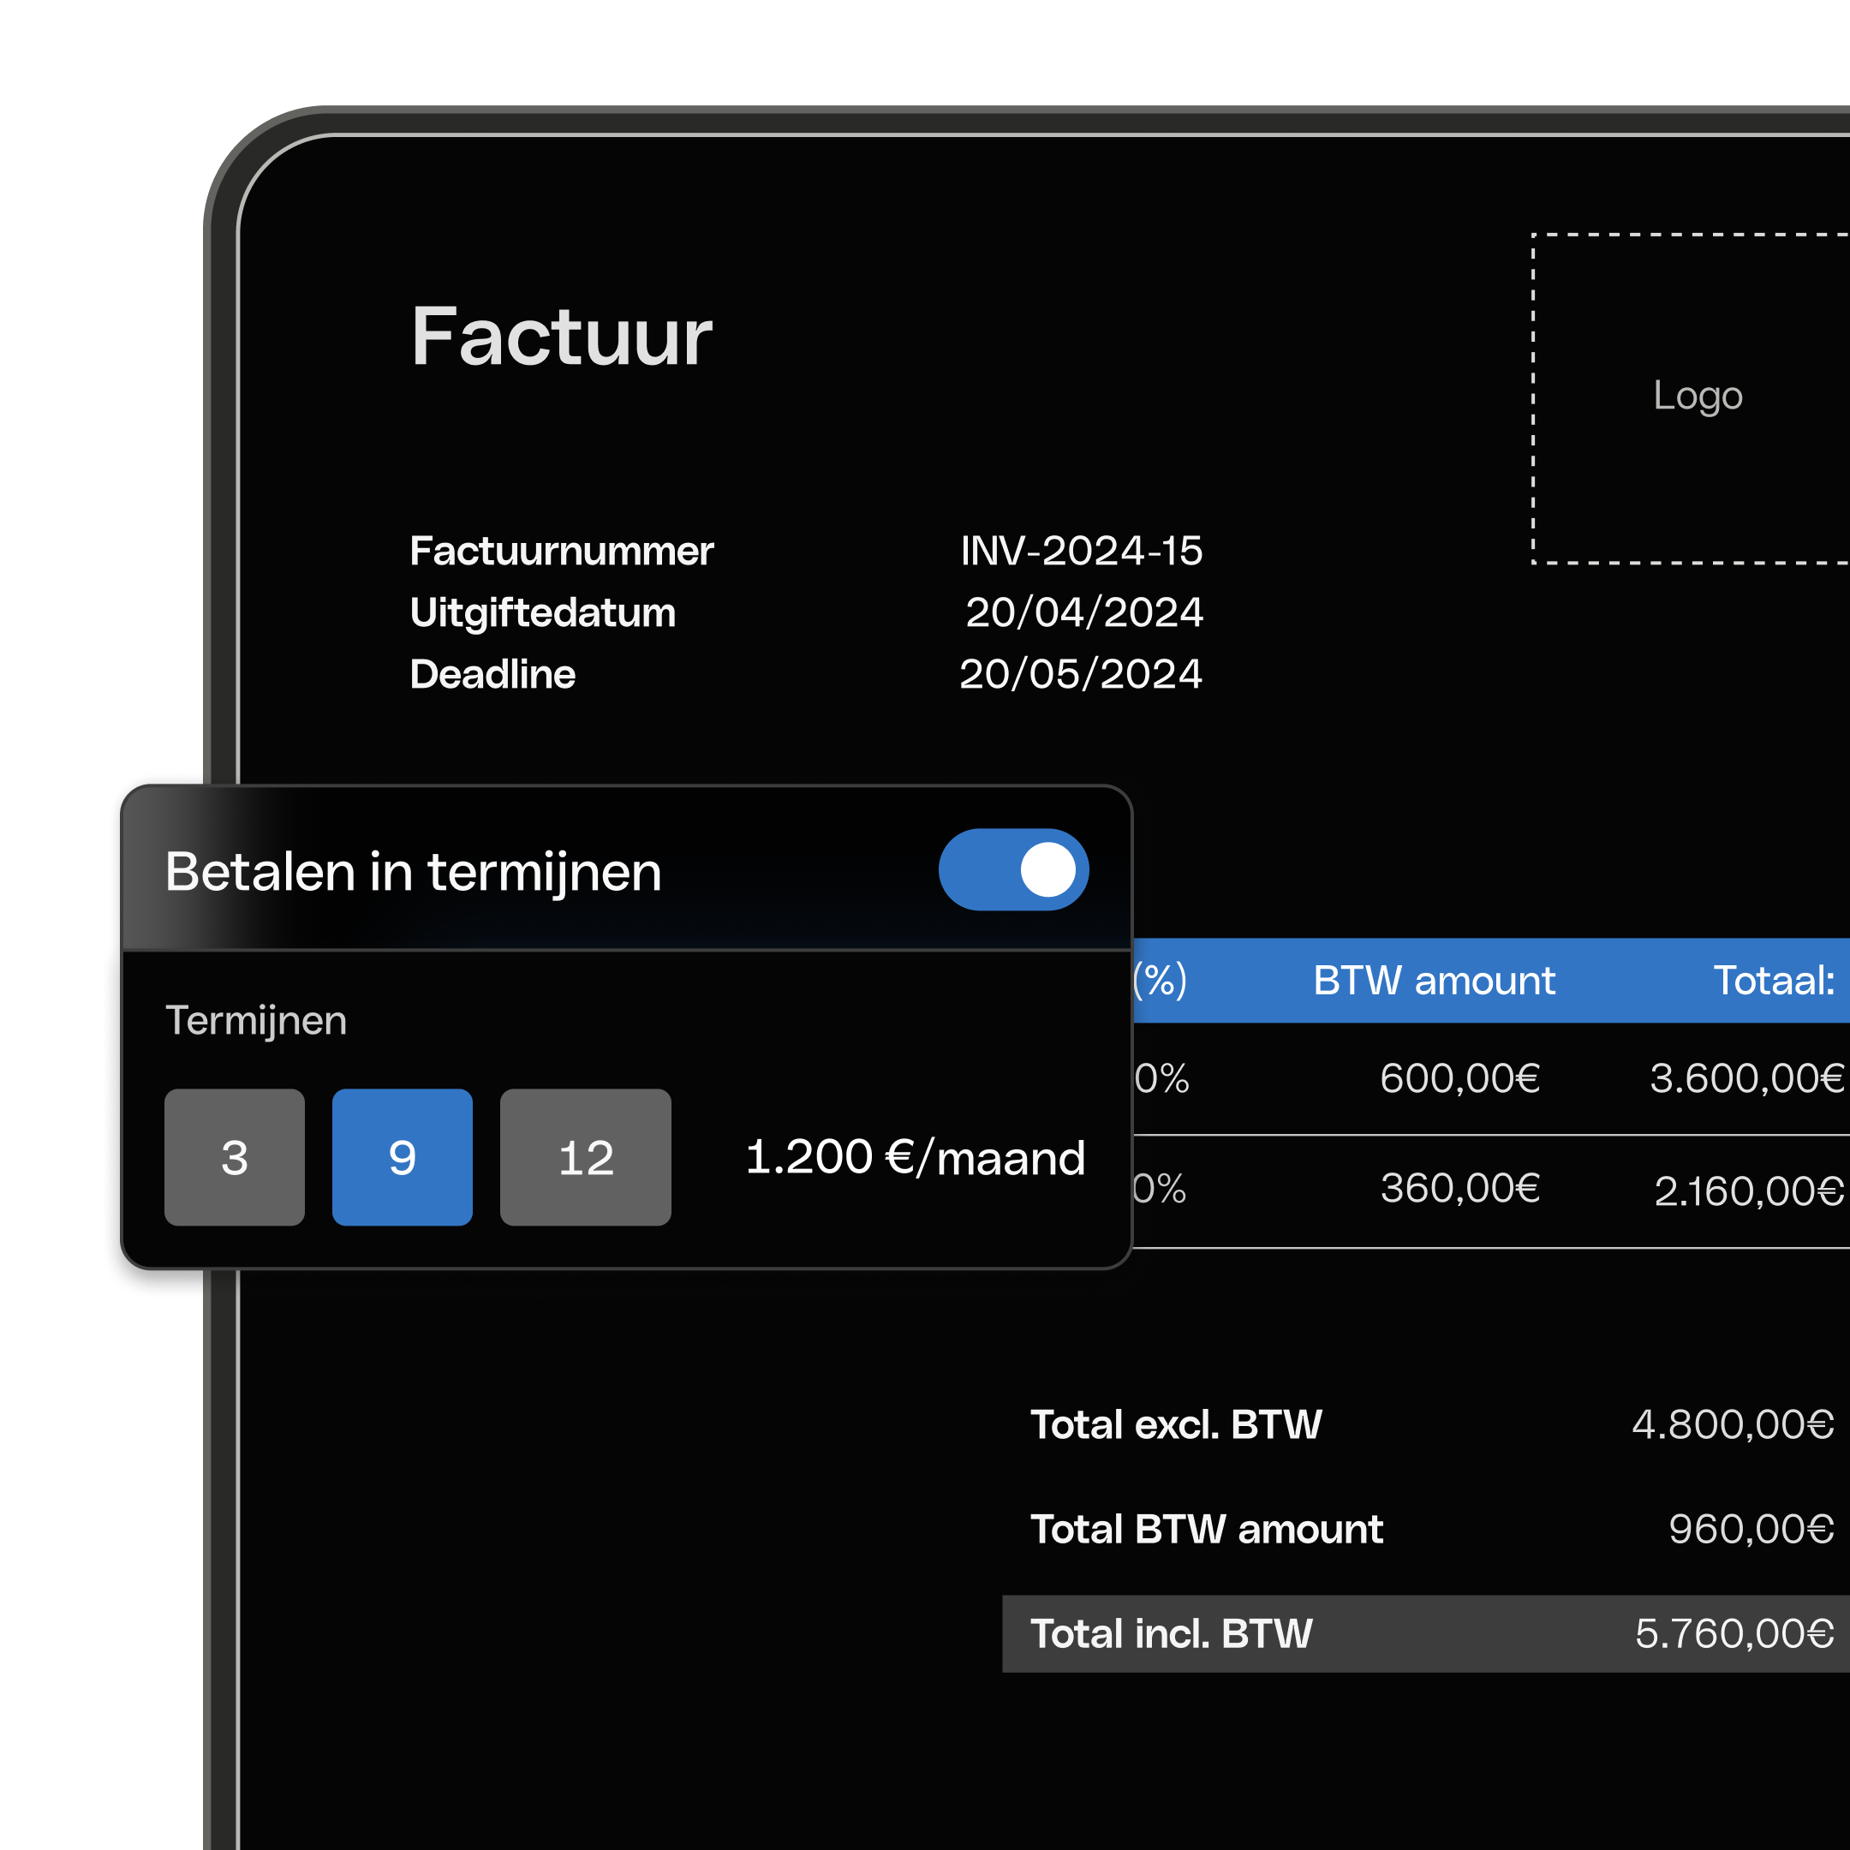Click the Deadline date 20/05/2024
The image size is (1850, 1850).
point(1080,674)
